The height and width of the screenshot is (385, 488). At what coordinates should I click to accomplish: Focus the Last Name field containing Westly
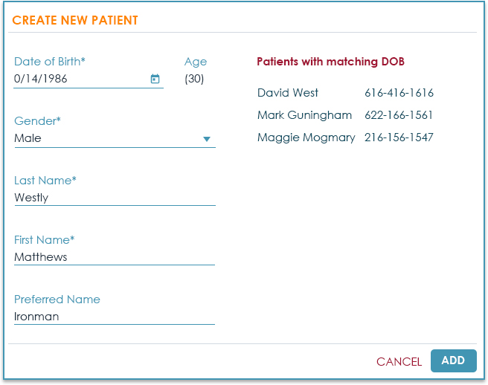114,198
